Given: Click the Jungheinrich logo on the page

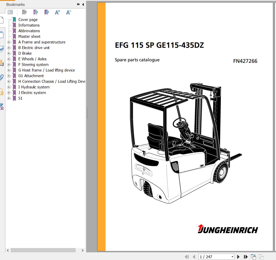Looking at the screenshot, I should click(x=228, y=229).
